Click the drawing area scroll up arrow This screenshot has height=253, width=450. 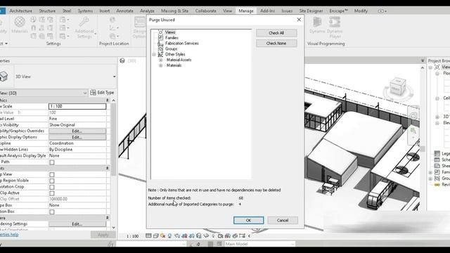pyautogui.click(x=422, y=67)
